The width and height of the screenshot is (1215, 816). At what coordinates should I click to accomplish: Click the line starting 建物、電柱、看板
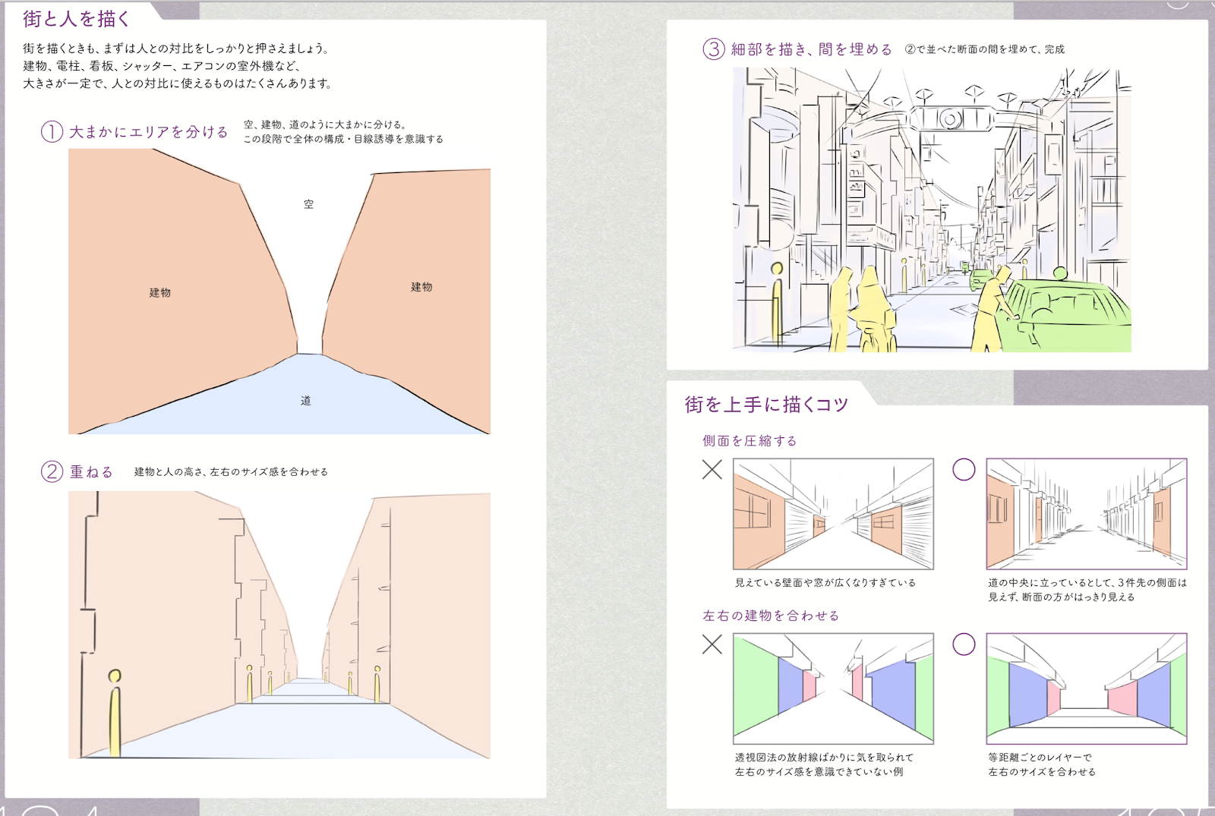162,66
